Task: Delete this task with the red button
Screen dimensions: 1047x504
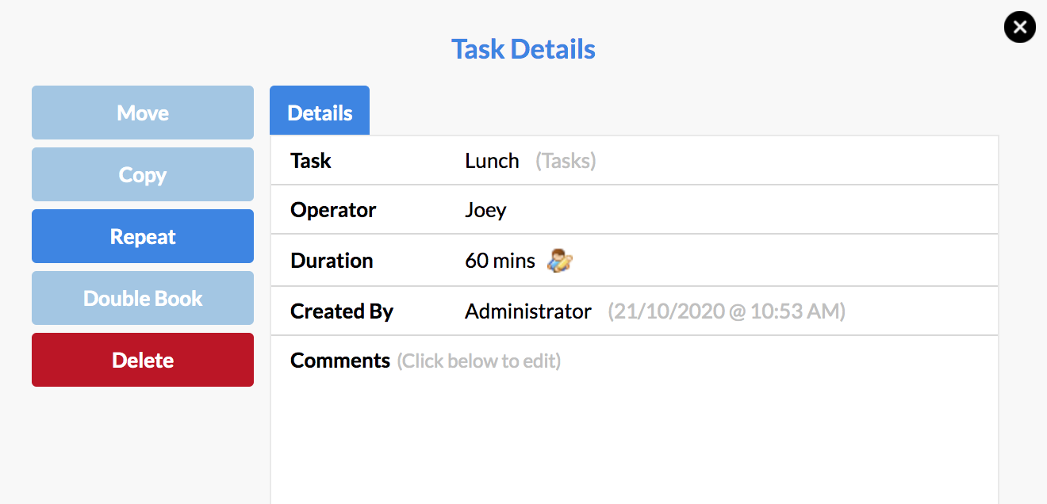Action: (x=143, y=360)
